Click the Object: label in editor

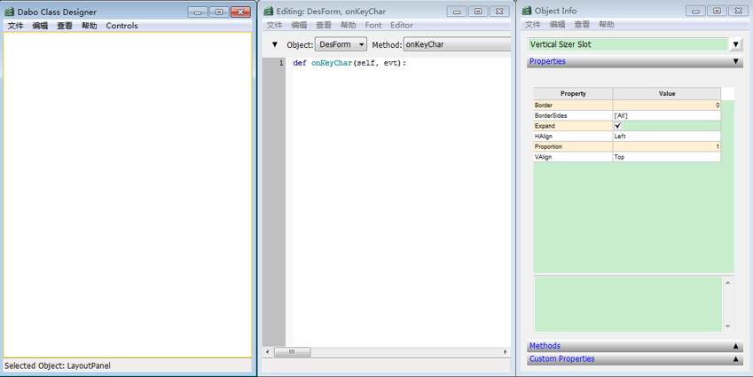(300, 44)
